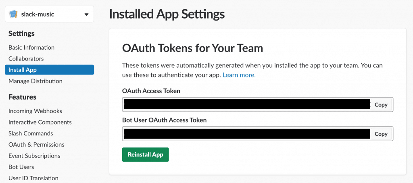Go to the Collaborators page

click(26, 59)
